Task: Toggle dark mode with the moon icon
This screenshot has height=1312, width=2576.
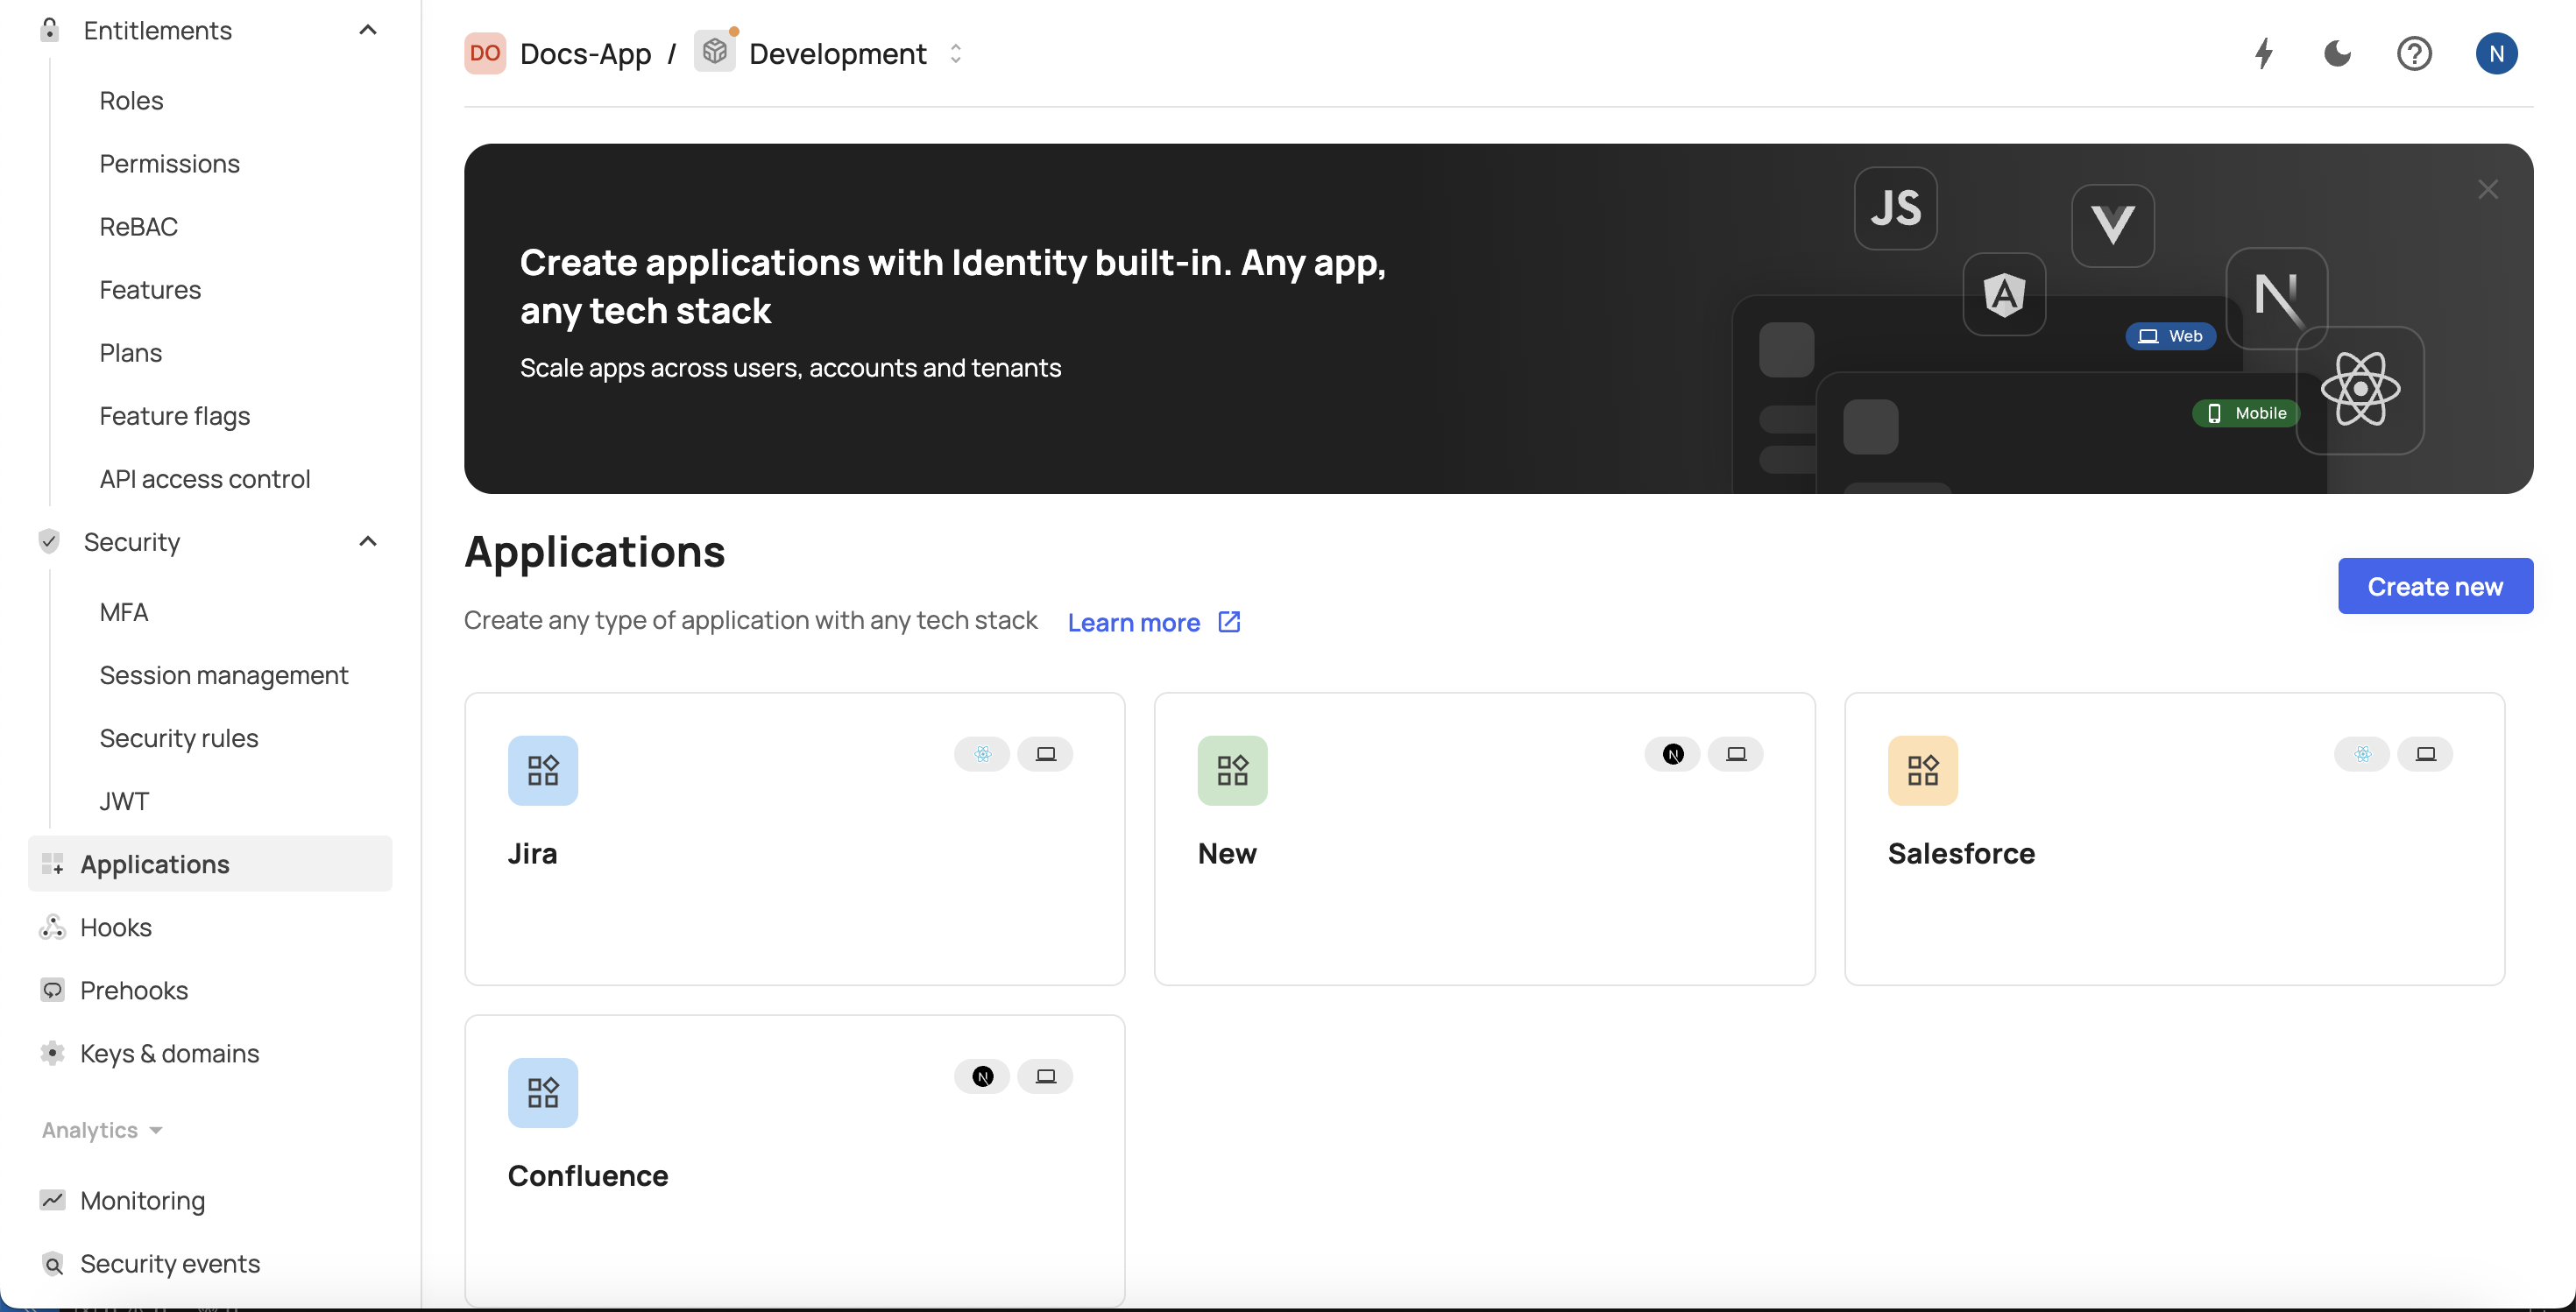Action: [x=2338, y=54]
